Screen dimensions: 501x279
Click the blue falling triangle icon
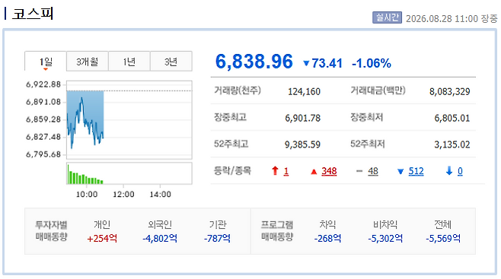pos(400,172)
